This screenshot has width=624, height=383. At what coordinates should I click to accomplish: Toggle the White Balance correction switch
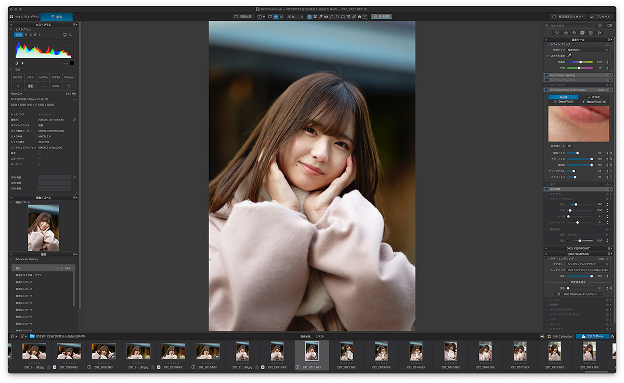point(548,45)
